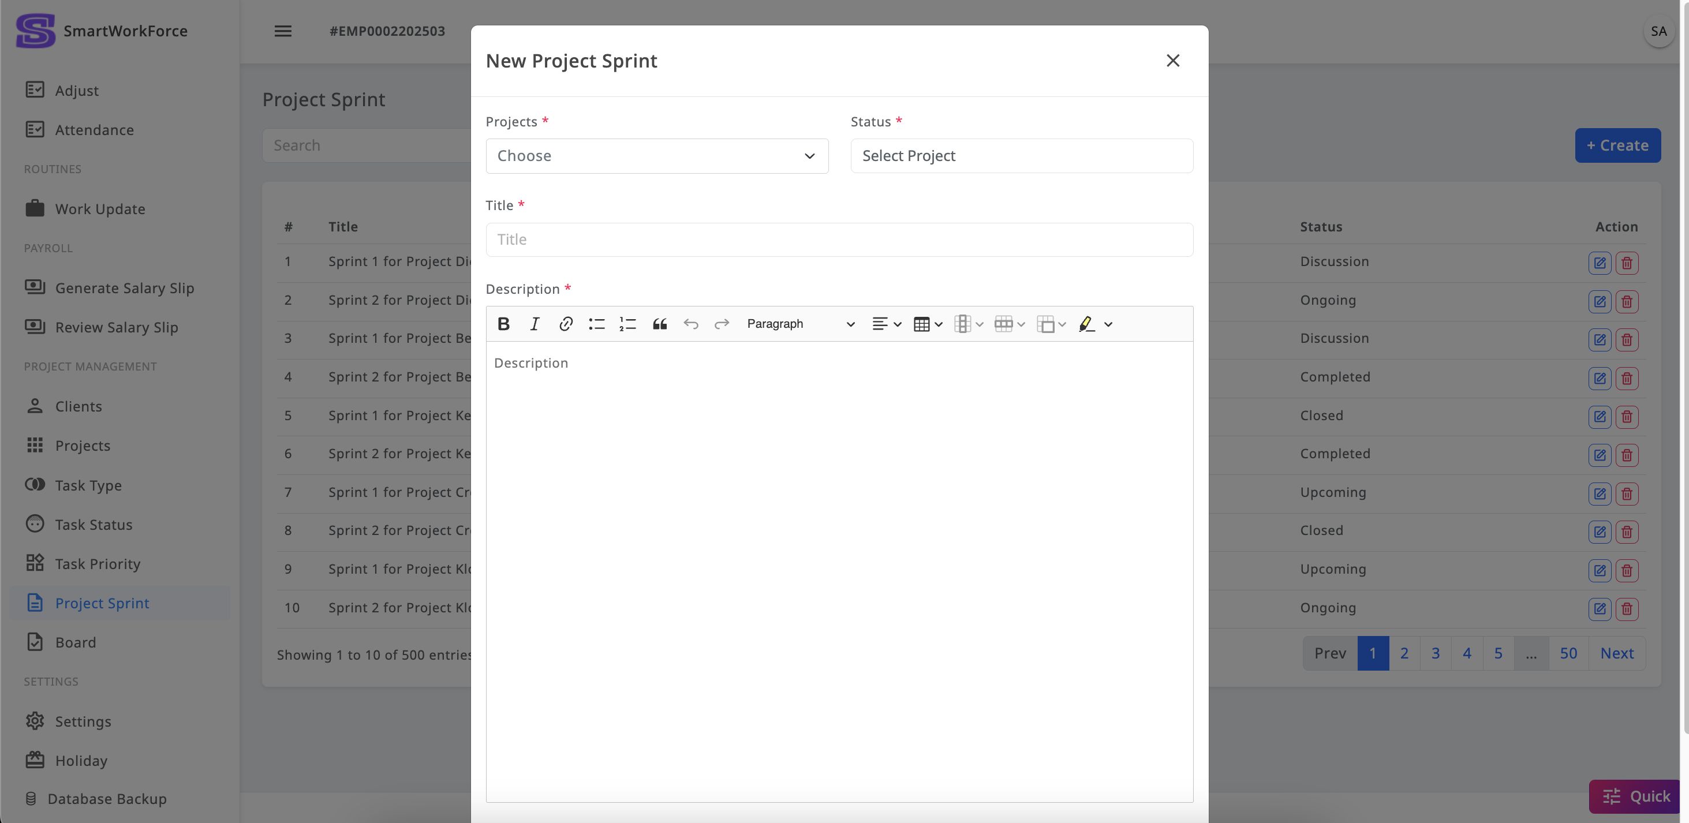Open the highlight color marker dropdown
Image resolution: width=1689 pixels, height=823 pixels.
click(1107, 324)
